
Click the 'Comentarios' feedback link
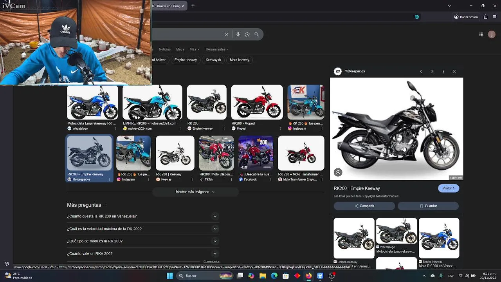click(211, 262)
